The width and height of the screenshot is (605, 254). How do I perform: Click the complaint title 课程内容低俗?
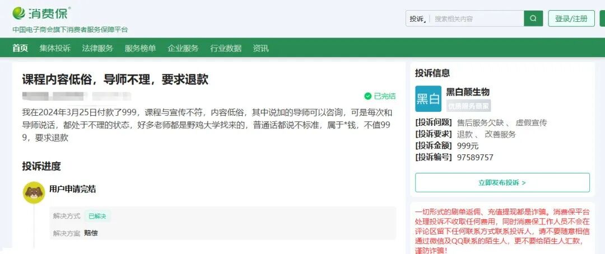(115, 79)
